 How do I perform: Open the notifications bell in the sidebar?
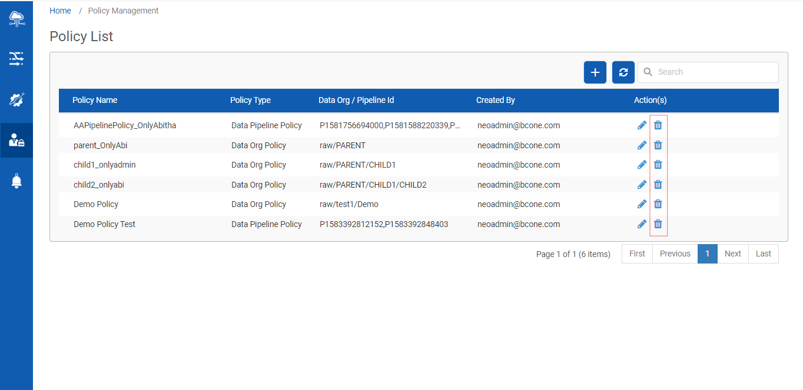[16, 181]
